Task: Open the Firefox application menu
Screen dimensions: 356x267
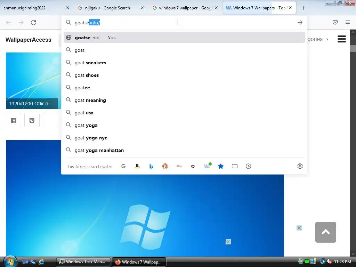Action: click(348, 22)
